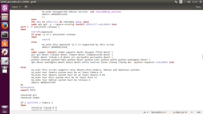The height and width of the screenshot is (114, 203).
Task: Open the Trash in dock
Action: pyautogui.click(x=5, y=109)
